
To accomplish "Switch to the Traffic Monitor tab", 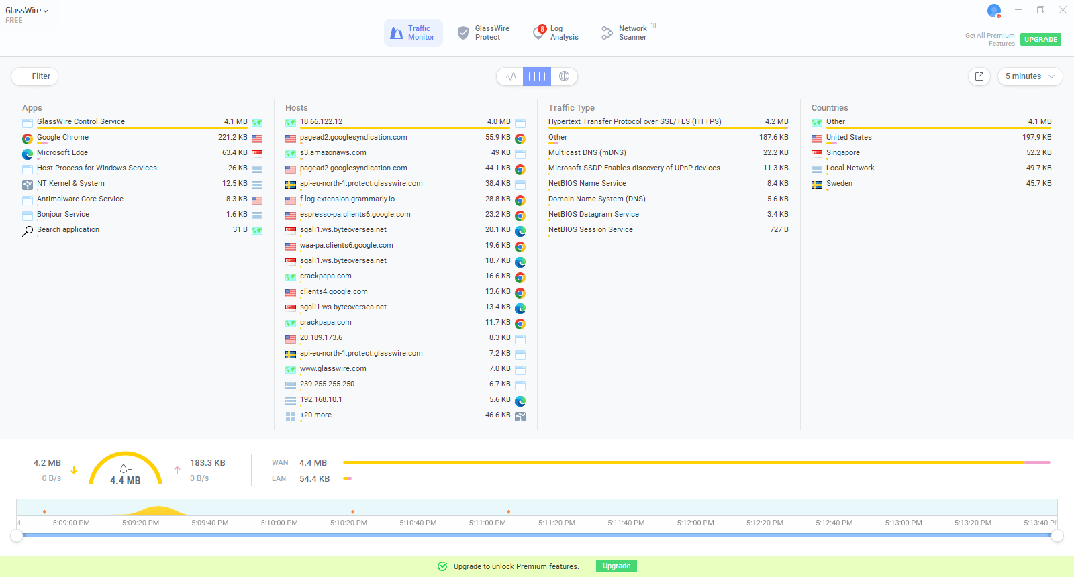I will pos(413,33).
